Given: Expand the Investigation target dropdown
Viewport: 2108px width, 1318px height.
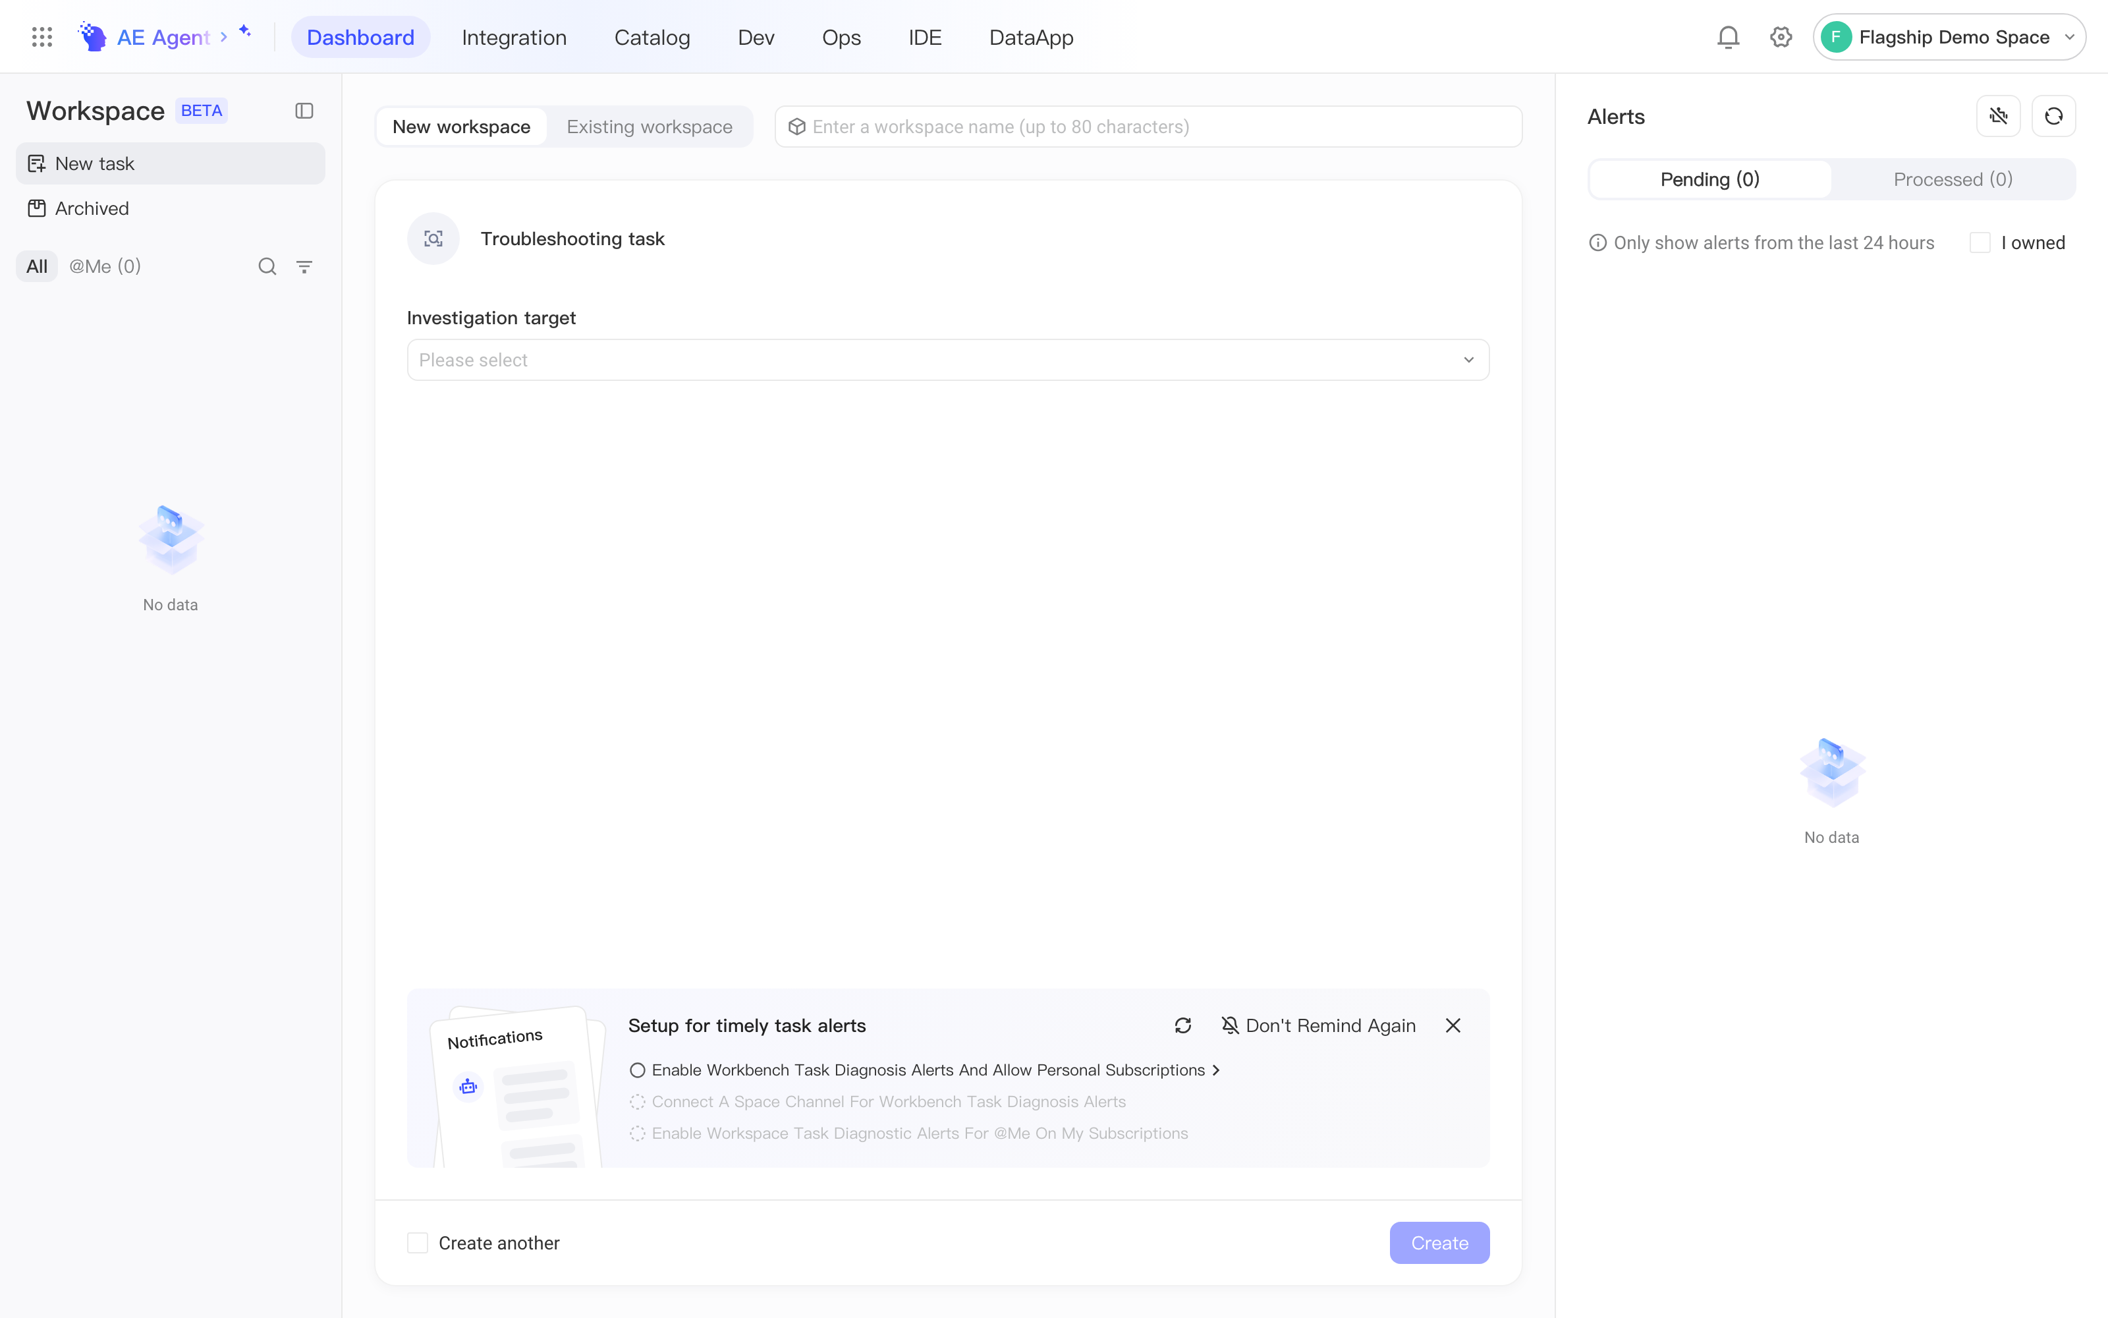Looking at the screenshot, I should 948,360.
